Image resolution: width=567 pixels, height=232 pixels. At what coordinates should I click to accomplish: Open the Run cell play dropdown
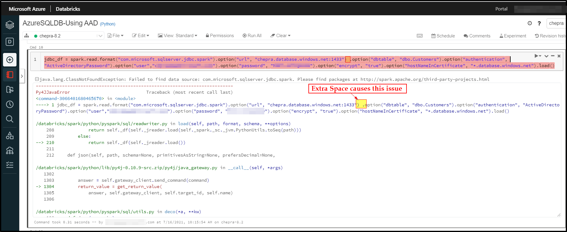[x=538, y=56]
